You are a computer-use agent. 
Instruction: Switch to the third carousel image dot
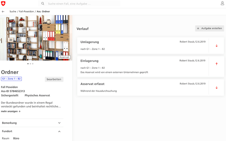(x=33, y=64)
